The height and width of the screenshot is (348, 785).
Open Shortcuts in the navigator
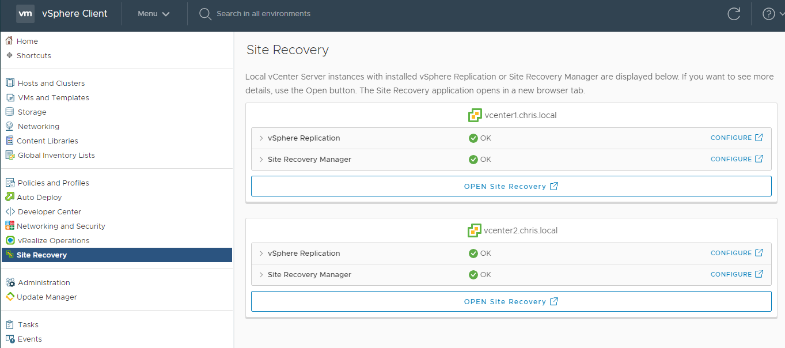[x=34, y=55]
